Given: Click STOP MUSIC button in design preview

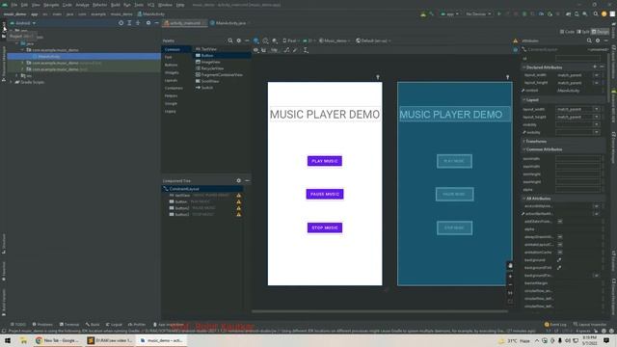Looking at the screenshot, I should (x=325, y=227).
